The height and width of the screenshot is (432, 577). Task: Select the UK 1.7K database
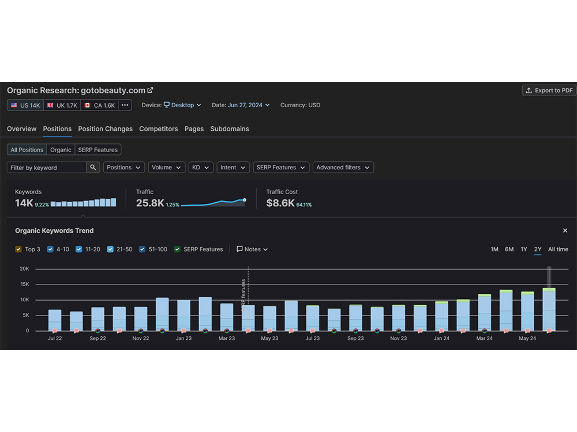62,105
